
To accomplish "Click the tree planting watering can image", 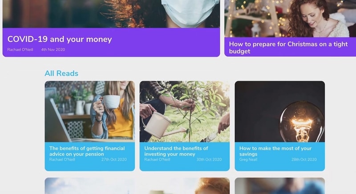I will pos(185,111).
